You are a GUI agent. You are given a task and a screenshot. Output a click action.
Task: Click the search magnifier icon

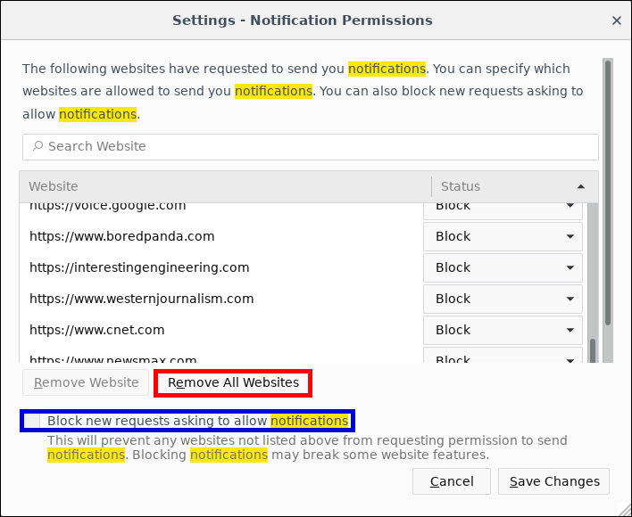point(37,146)
